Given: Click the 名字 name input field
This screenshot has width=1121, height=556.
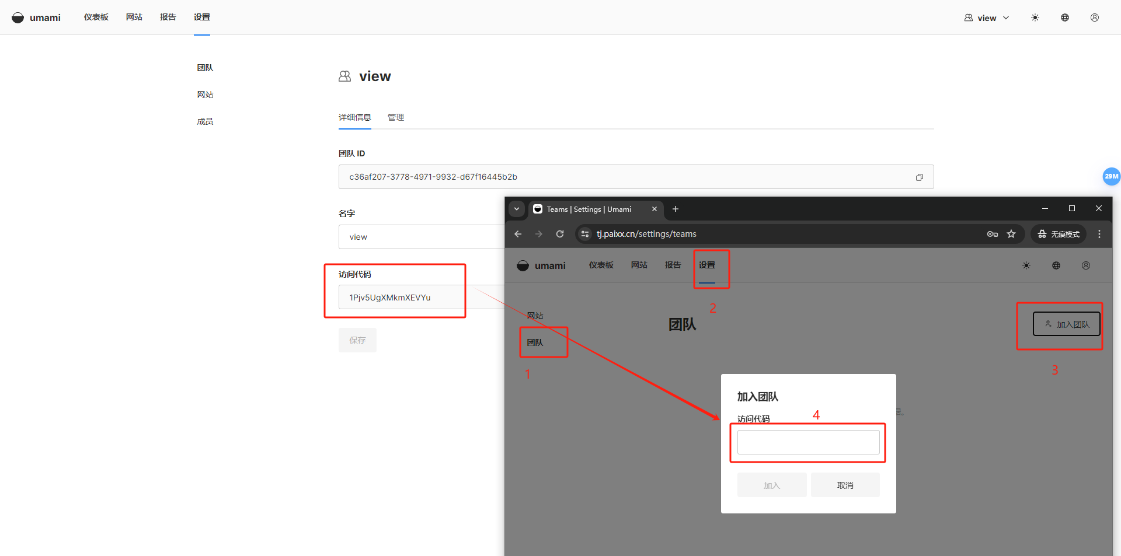Looking at the screenshot, I should tap(420, 237).
